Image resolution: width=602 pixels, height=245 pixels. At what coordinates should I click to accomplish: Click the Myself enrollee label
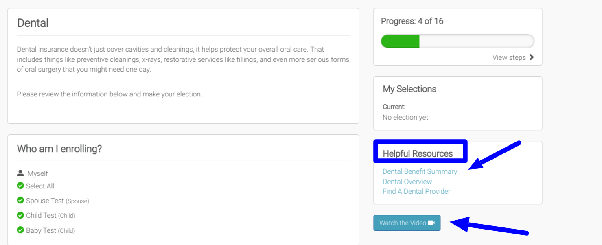click(37, 173)
